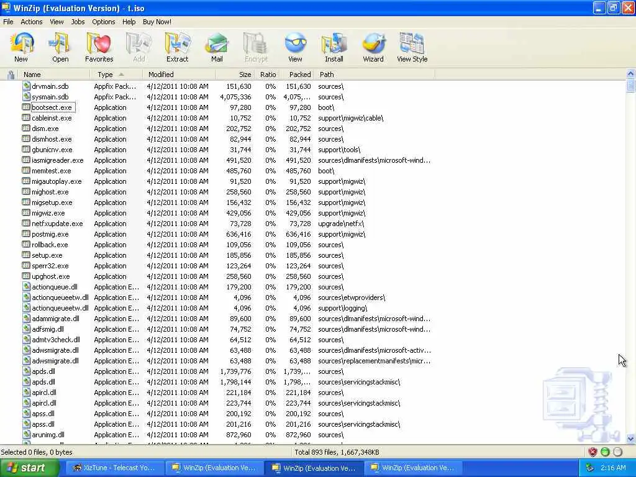The image size is (636, 477).
Task: Switch to the last WinZip taskbar button
Action: [x=412, y=468]
